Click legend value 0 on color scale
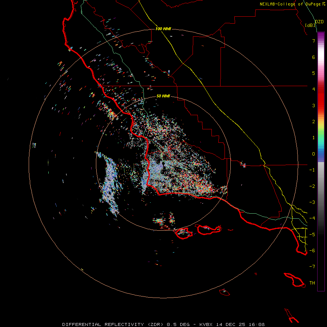Viewport: 327px width, 327px height. click(x=314, y=154)
